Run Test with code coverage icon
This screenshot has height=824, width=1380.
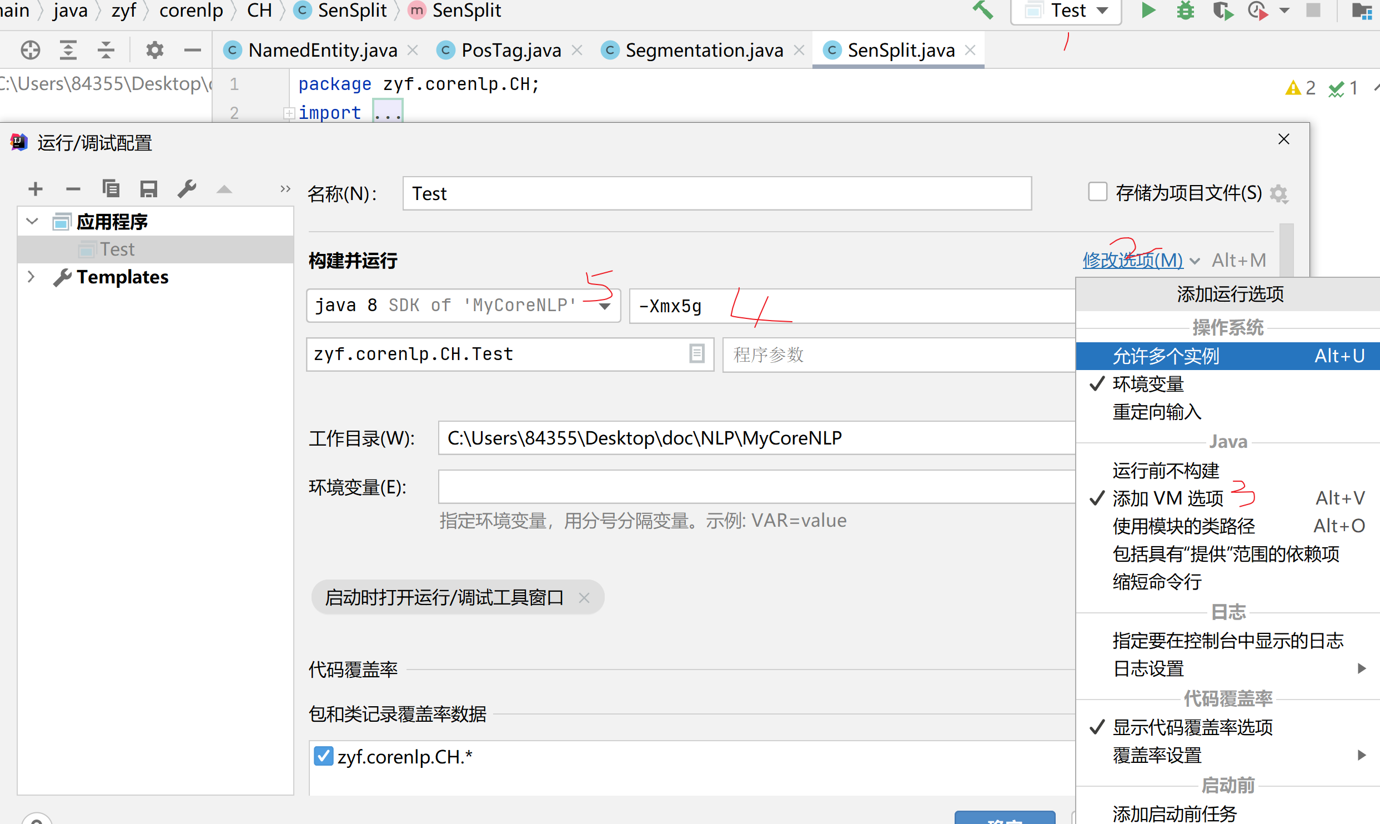pyautogui.click(x=1223, y=11)
